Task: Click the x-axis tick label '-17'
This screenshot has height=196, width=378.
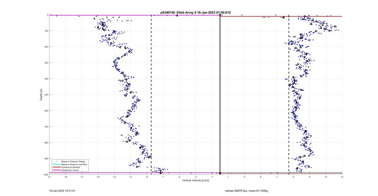Action: (x=82, y=177)
